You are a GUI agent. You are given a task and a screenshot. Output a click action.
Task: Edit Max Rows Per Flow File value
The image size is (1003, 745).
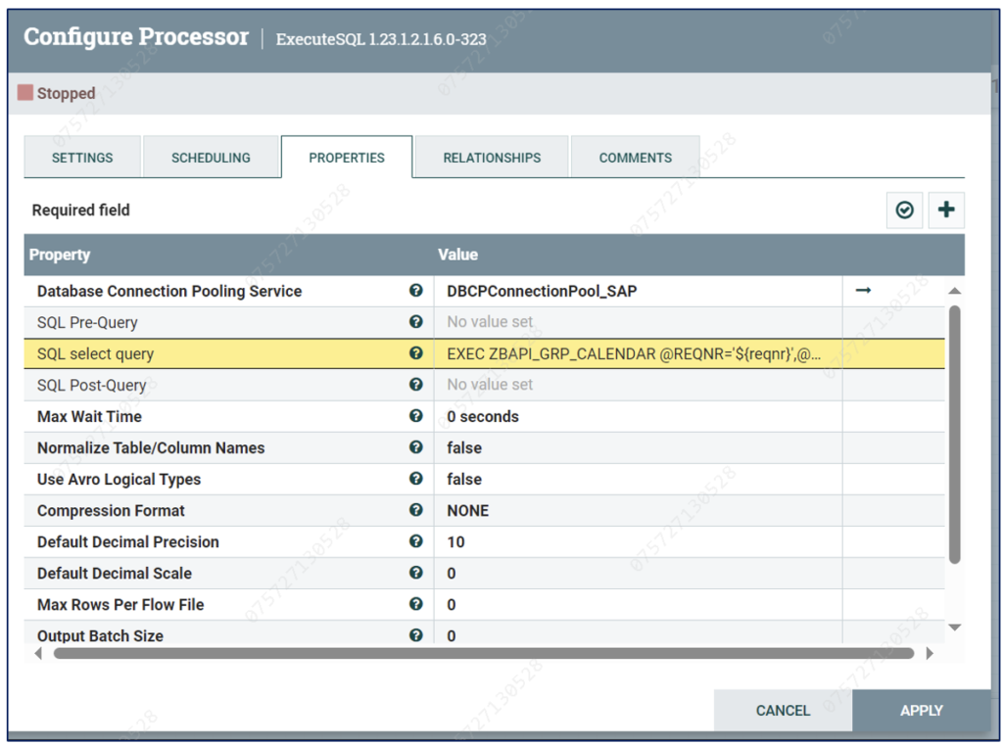638,604
